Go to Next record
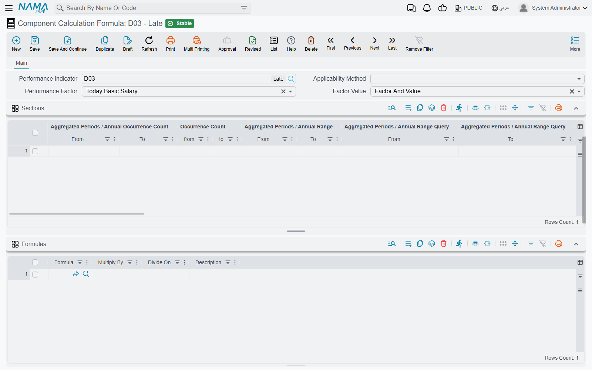This screenshot has height=370, width=592. [375, 43]
